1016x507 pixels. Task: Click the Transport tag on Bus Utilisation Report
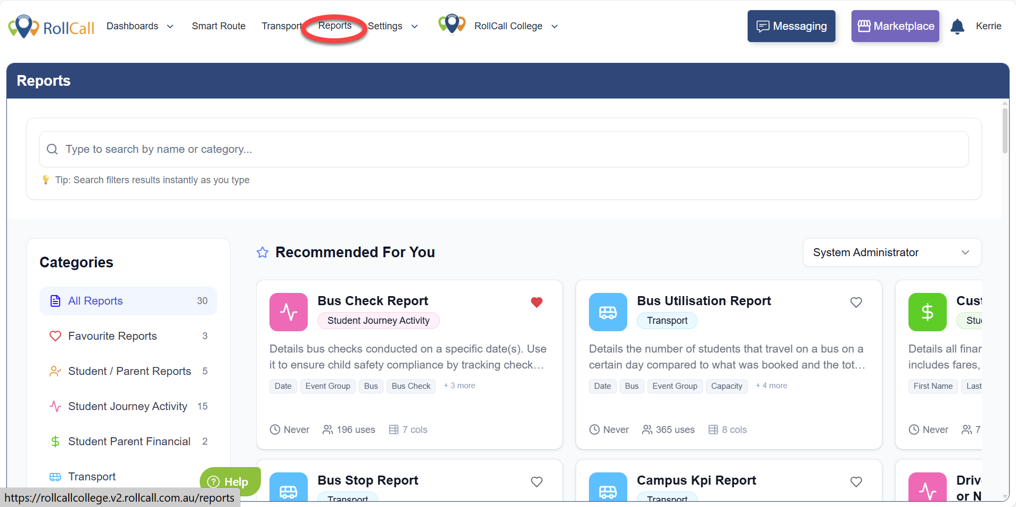click(667, 321)
